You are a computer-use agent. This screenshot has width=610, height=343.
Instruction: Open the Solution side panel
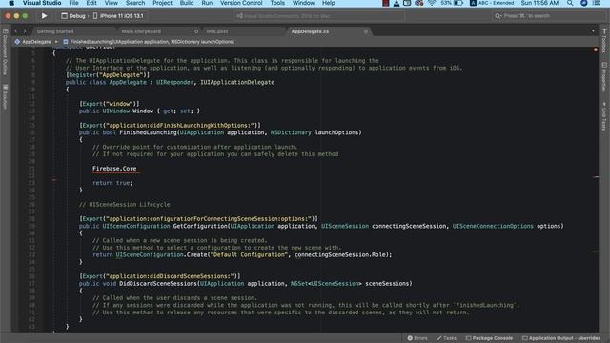point(5,97)
